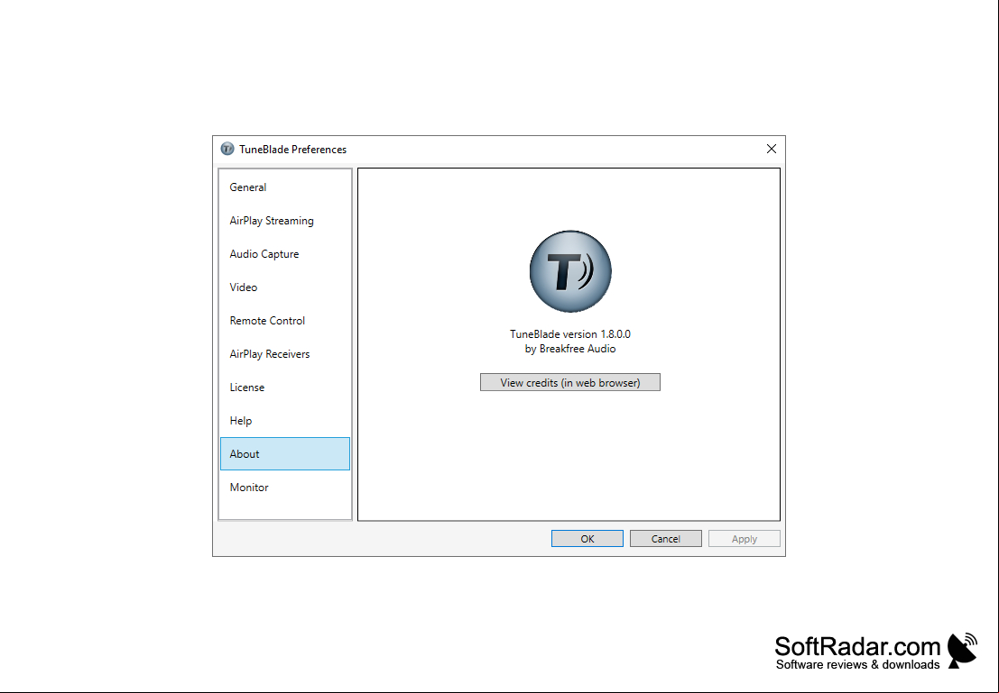Select AirPlay Streaming in sidebar

click(285, 221)
